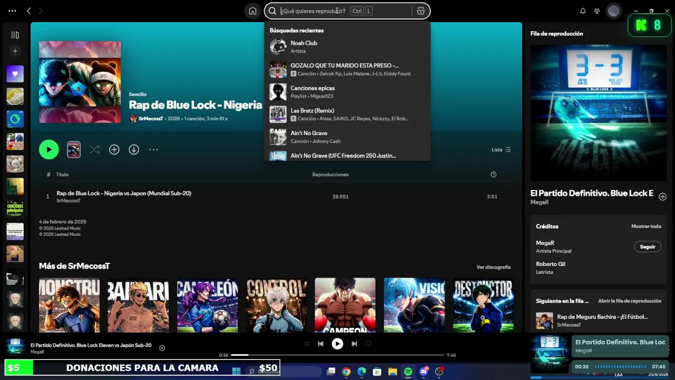Open File Explorer from the taskbar
The image size is (675, 380).
pyautogui.click(x=392, y=372)
